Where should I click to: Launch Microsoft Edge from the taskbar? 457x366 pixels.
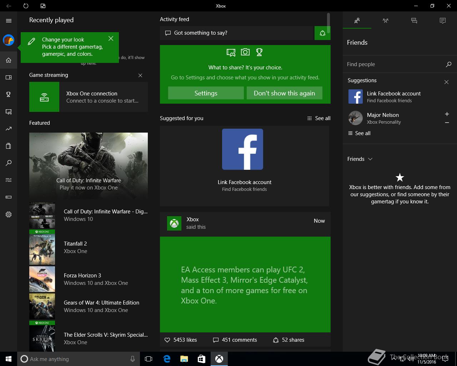click(167, 359)
